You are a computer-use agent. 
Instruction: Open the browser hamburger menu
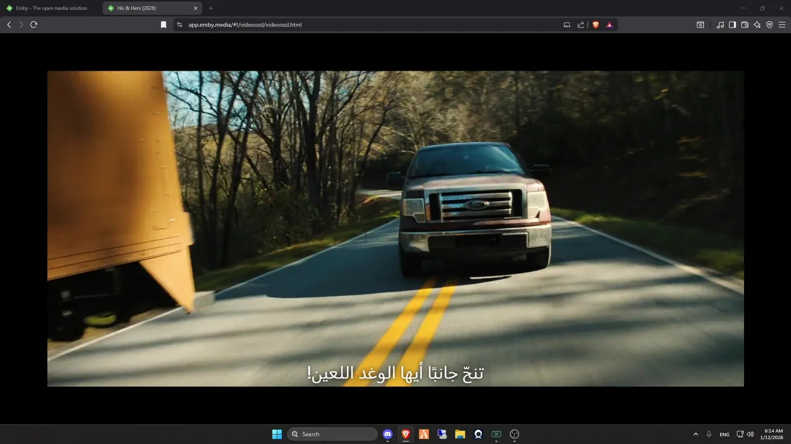click(x=782, y=25)
